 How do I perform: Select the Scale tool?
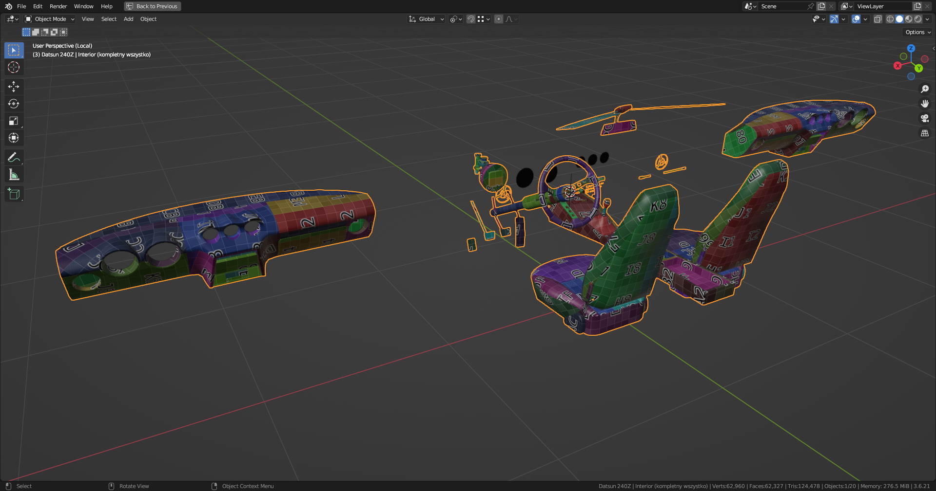(x=14, y=121)
